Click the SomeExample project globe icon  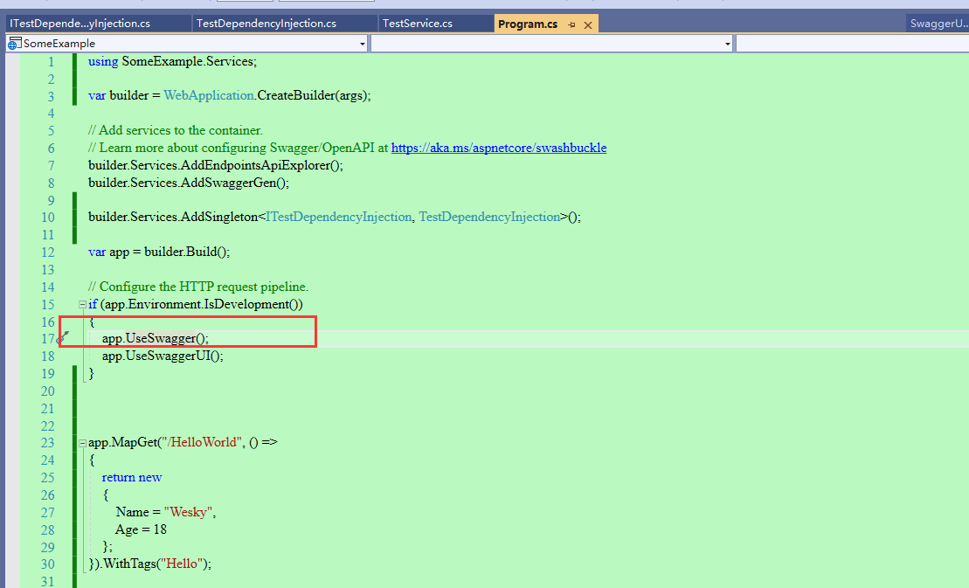pyautogui.click(x=11, y=42)
